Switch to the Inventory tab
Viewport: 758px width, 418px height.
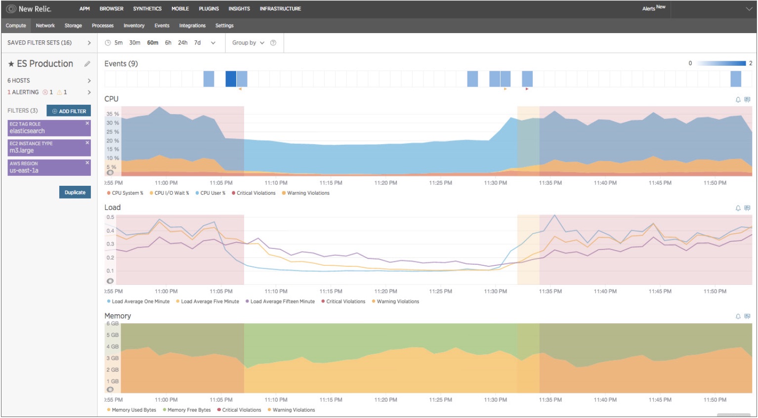[x=134, y=26]
